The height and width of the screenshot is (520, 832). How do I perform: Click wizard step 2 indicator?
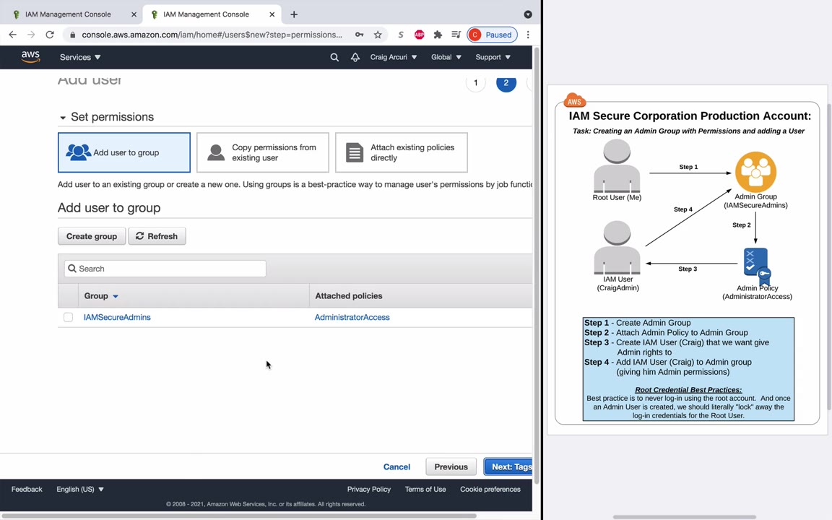pyautogui.click(x=506, y=83)
